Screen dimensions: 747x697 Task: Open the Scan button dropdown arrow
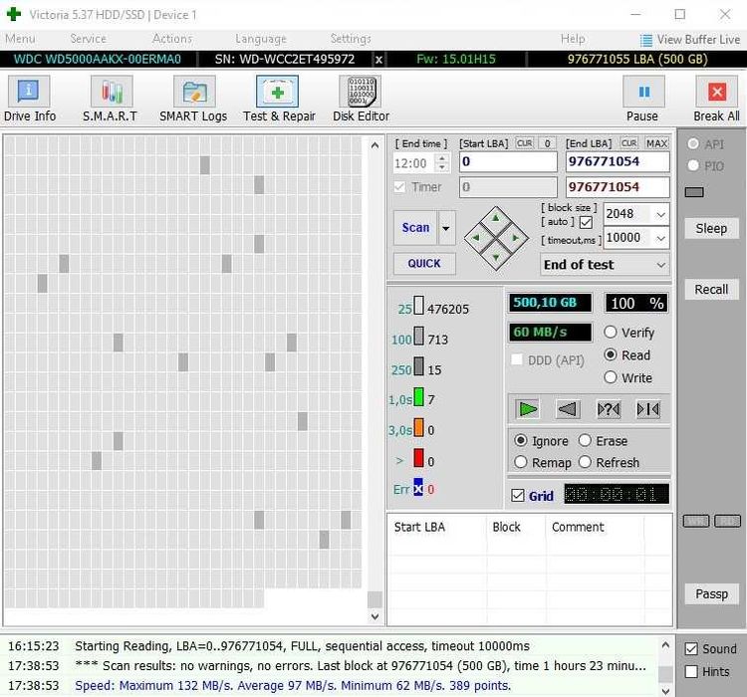tap(446, 228)
